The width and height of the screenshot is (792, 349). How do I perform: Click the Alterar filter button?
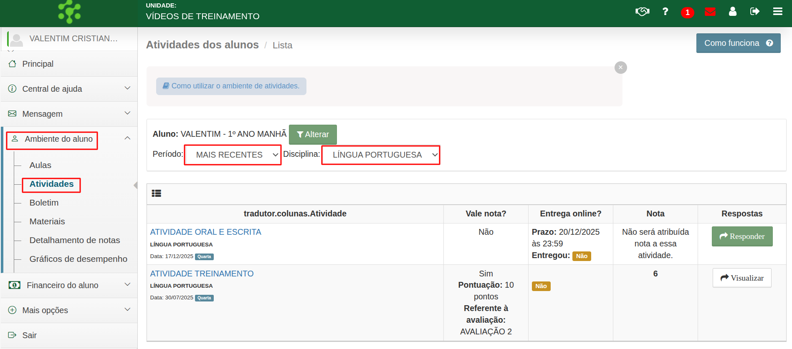click(x=313, y=134)
